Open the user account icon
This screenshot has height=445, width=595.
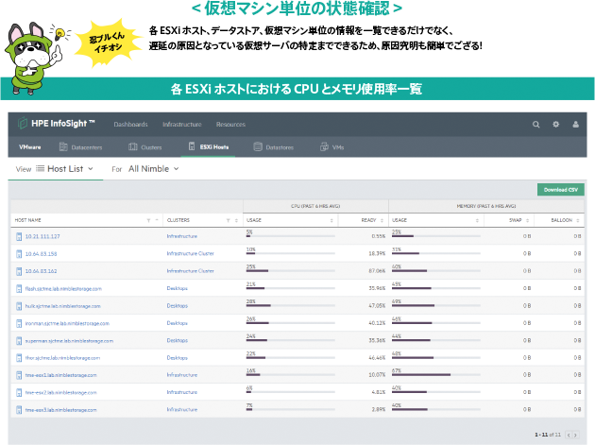click(x=576, y=124)
